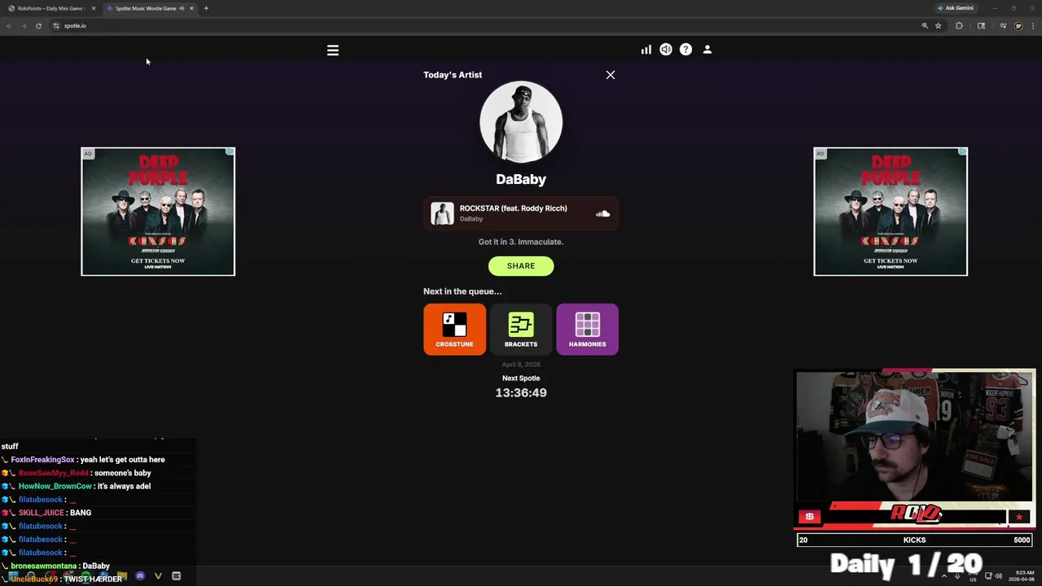Click the DaBaby artist photo
This screenshot has height=586, width=1042.
pyautogui.click(x=521, y=122)
